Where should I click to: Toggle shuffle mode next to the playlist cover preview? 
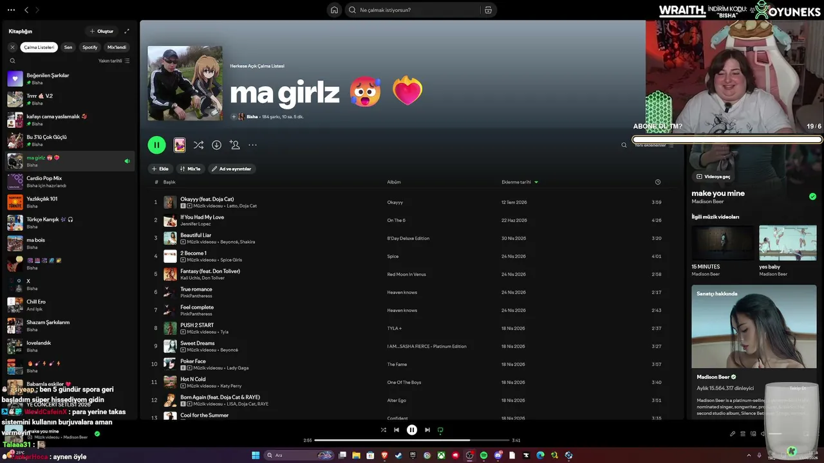198,145
